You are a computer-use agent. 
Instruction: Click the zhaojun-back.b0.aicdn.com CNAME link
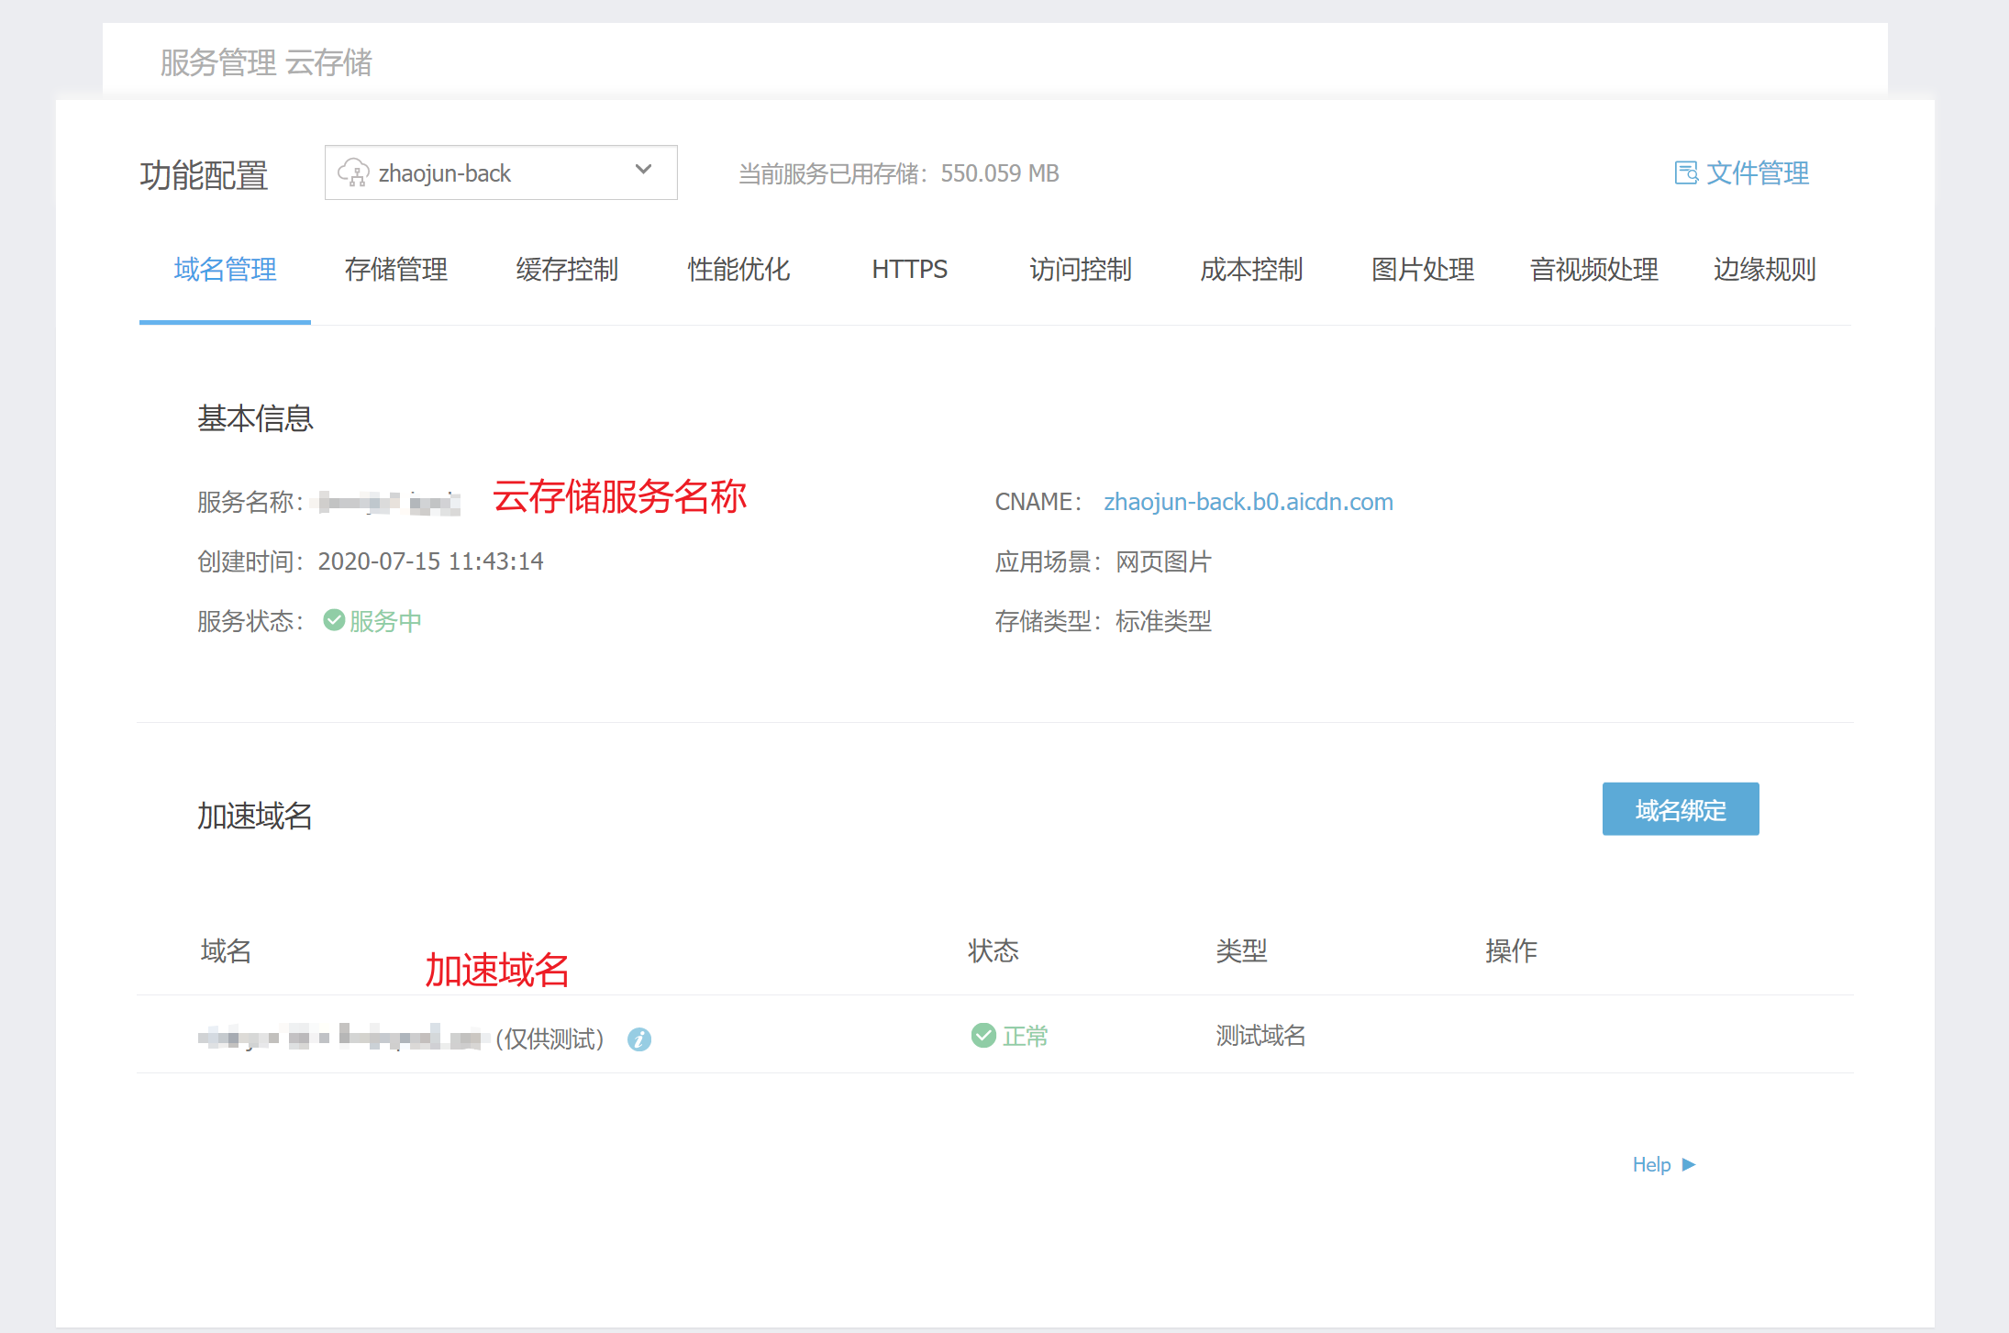coord(1248,502)
